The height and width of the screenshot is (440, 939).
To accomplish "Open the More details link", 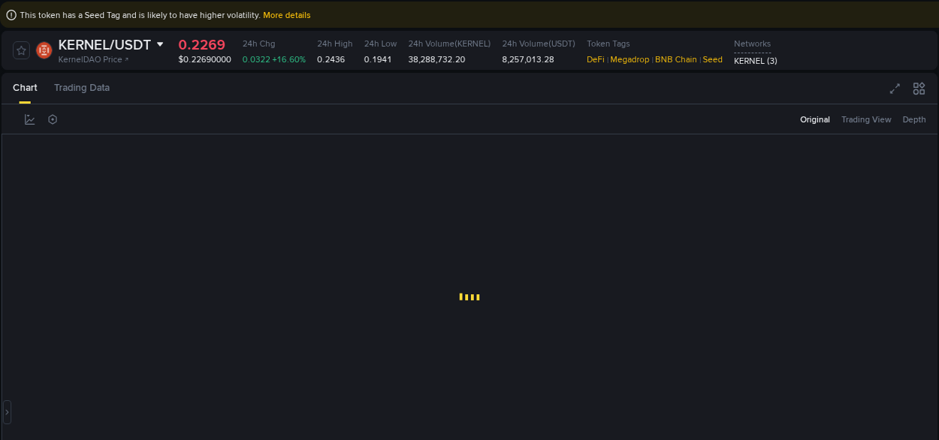I will coord(288,14).
